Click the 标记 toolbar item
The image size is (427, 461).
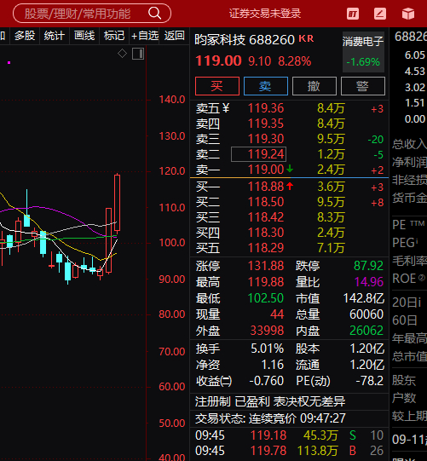114,36
